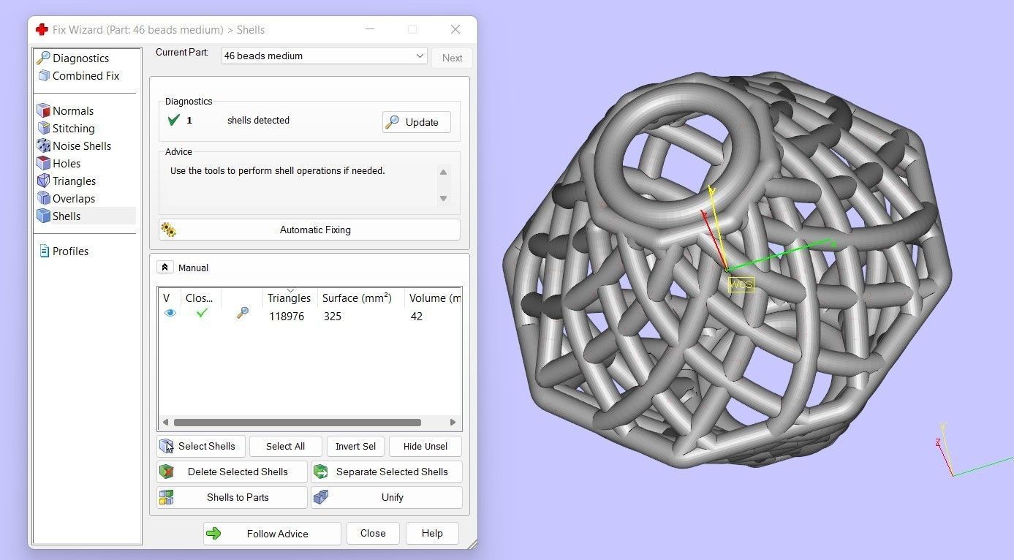Update the shells diagnostics
This screenshot has height=560, width=1014.
416,122
